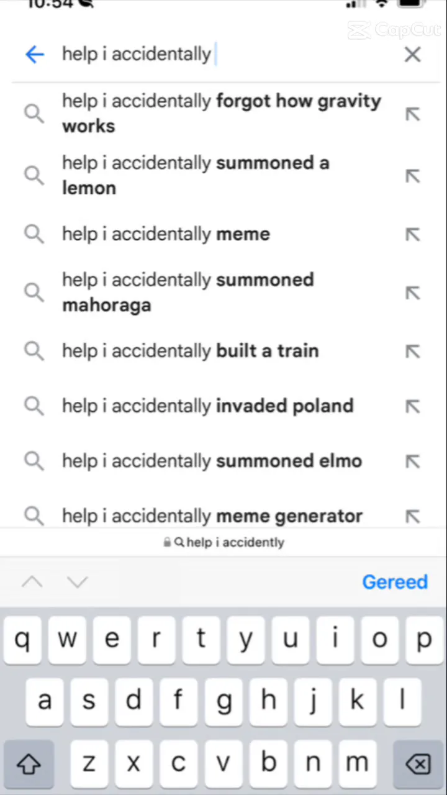447x795 pixels.
Task: Tap the blue Gereed button
Action: pyautogui.click(x=395, y=582)
